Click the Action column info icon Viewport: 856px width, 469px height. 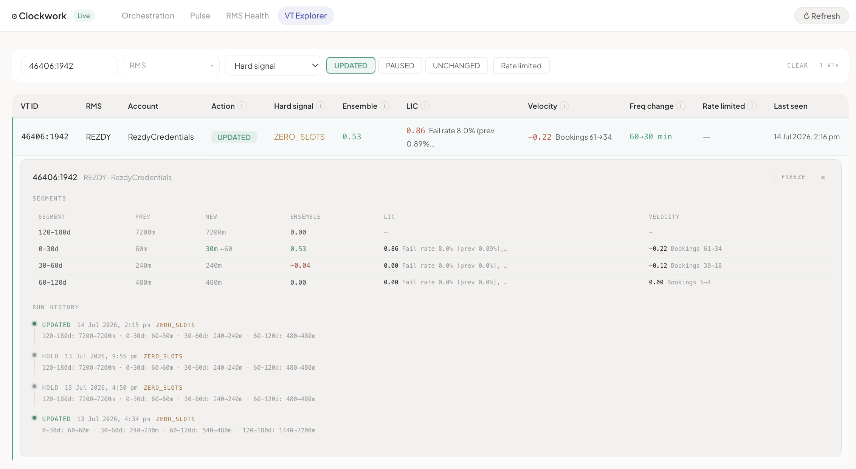tap(242, 106)
